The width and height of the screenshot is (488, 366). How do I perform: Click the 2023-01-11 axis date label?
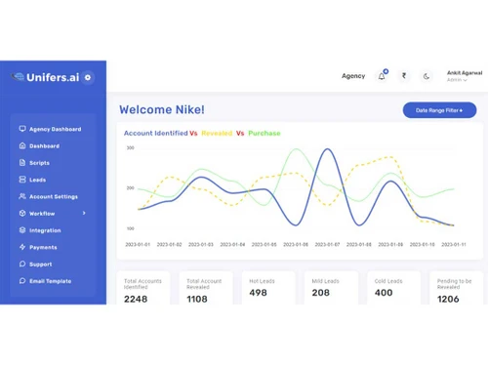click(454, 244)
